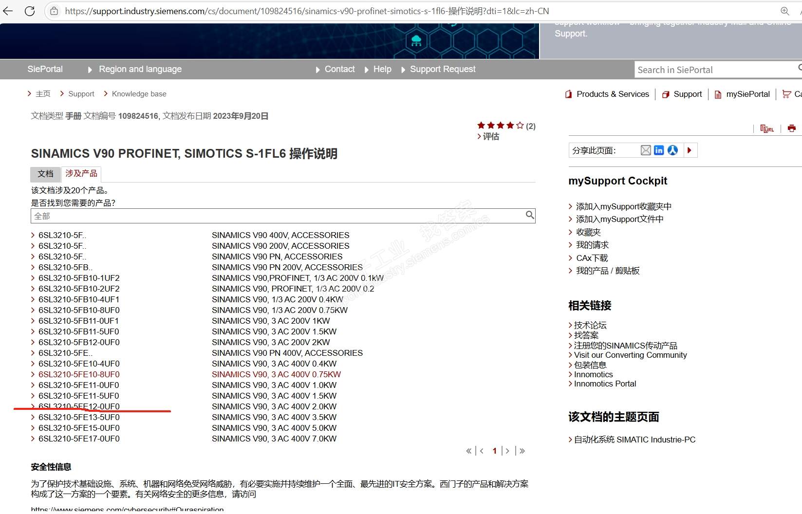Image resolution: width=802 pixels, height=514 pixels.
Task: View site info via the address bar lock icon
Action: coord(54,11)
